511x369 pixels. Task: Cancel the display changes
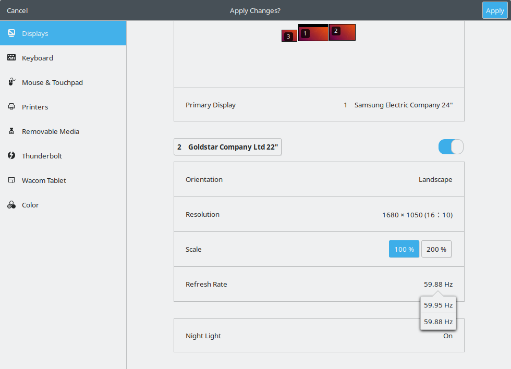coord(17,10)
